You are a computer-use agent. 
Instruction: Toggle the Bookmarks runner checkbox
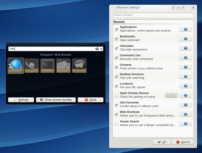pyautogui.click(x=116, y=38)
